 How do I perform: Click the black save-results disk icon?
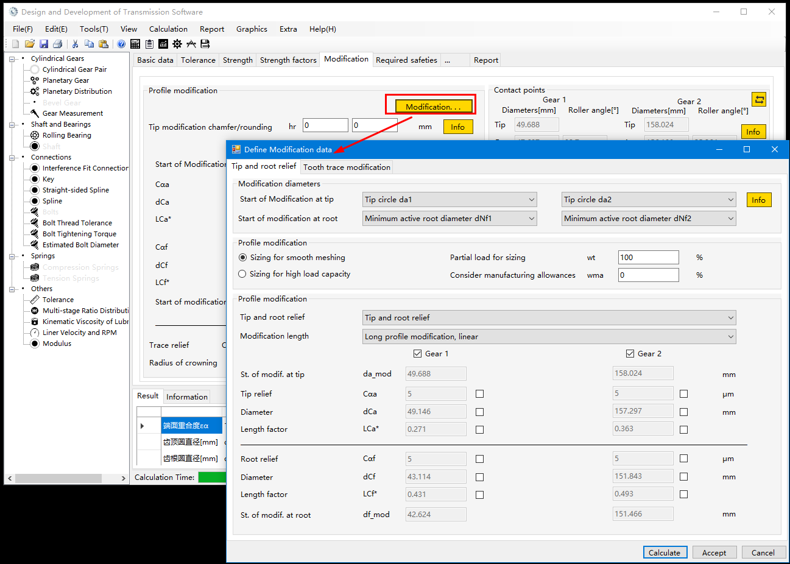click(x=205, y=44)
